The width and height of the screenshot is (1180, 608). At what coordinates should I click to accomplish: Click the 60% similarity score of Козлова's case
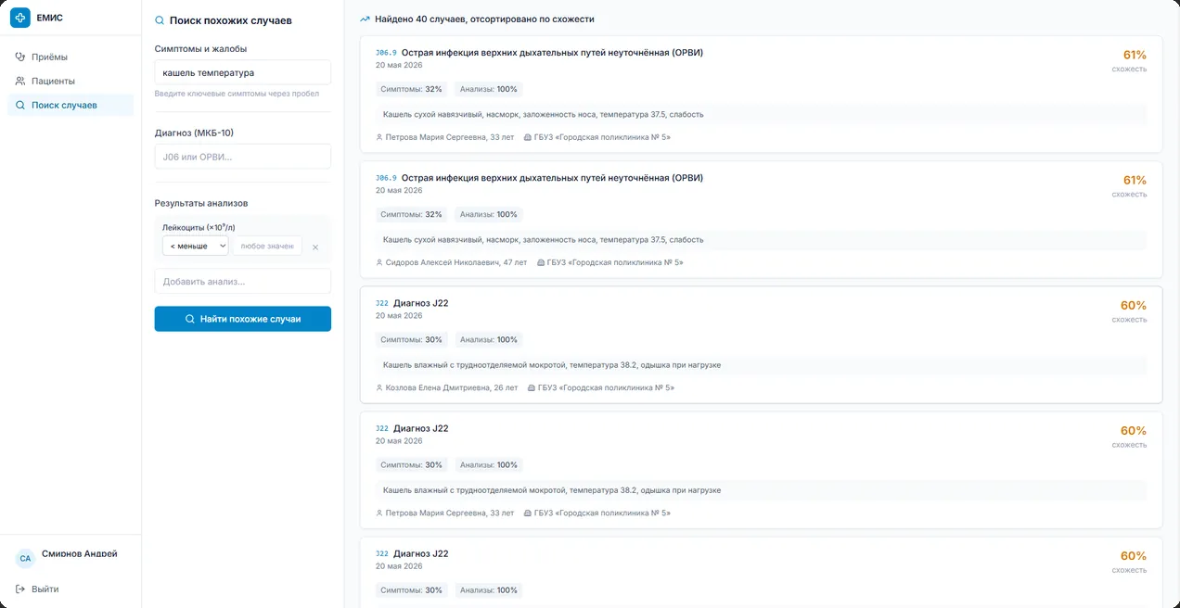click(1134, 305)
